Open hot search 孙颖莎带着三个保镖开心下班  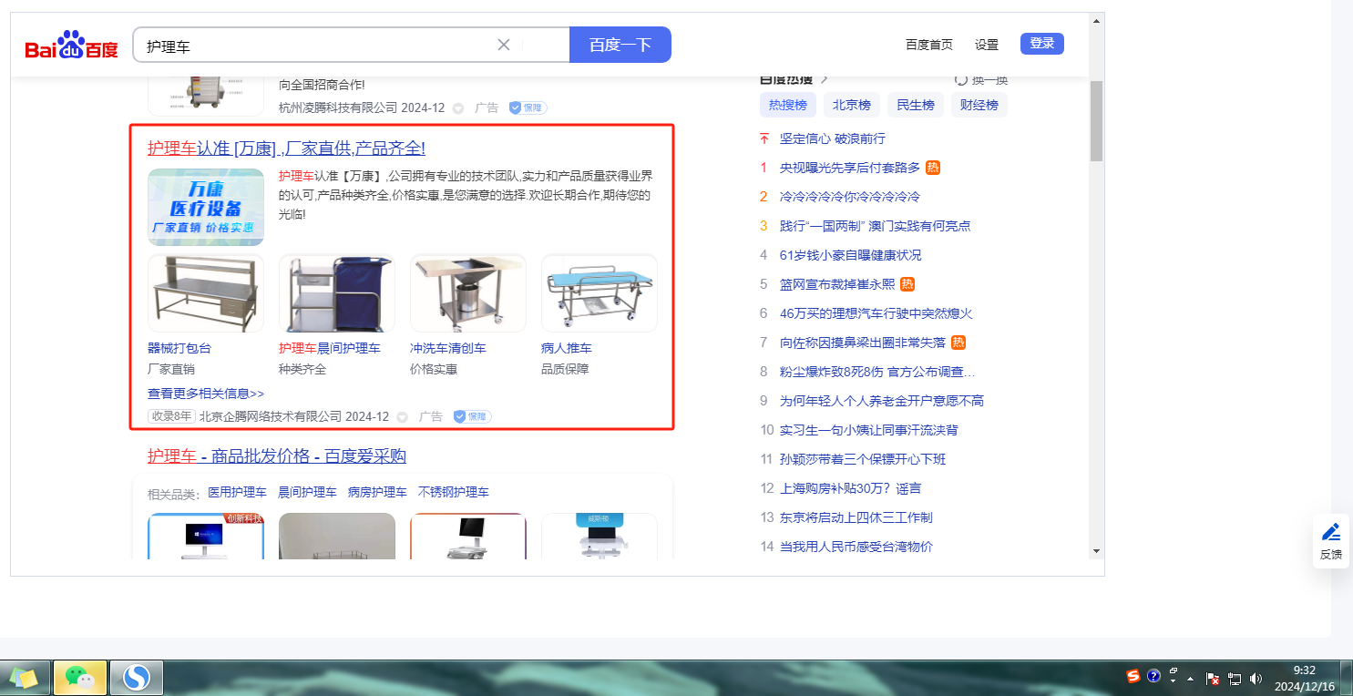tap(863, 459)
